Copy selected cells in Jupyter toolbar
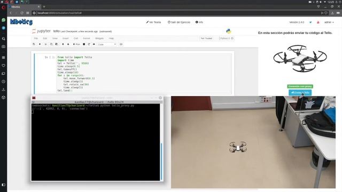This screenshot has height=192, width=342. coord(51,44)
